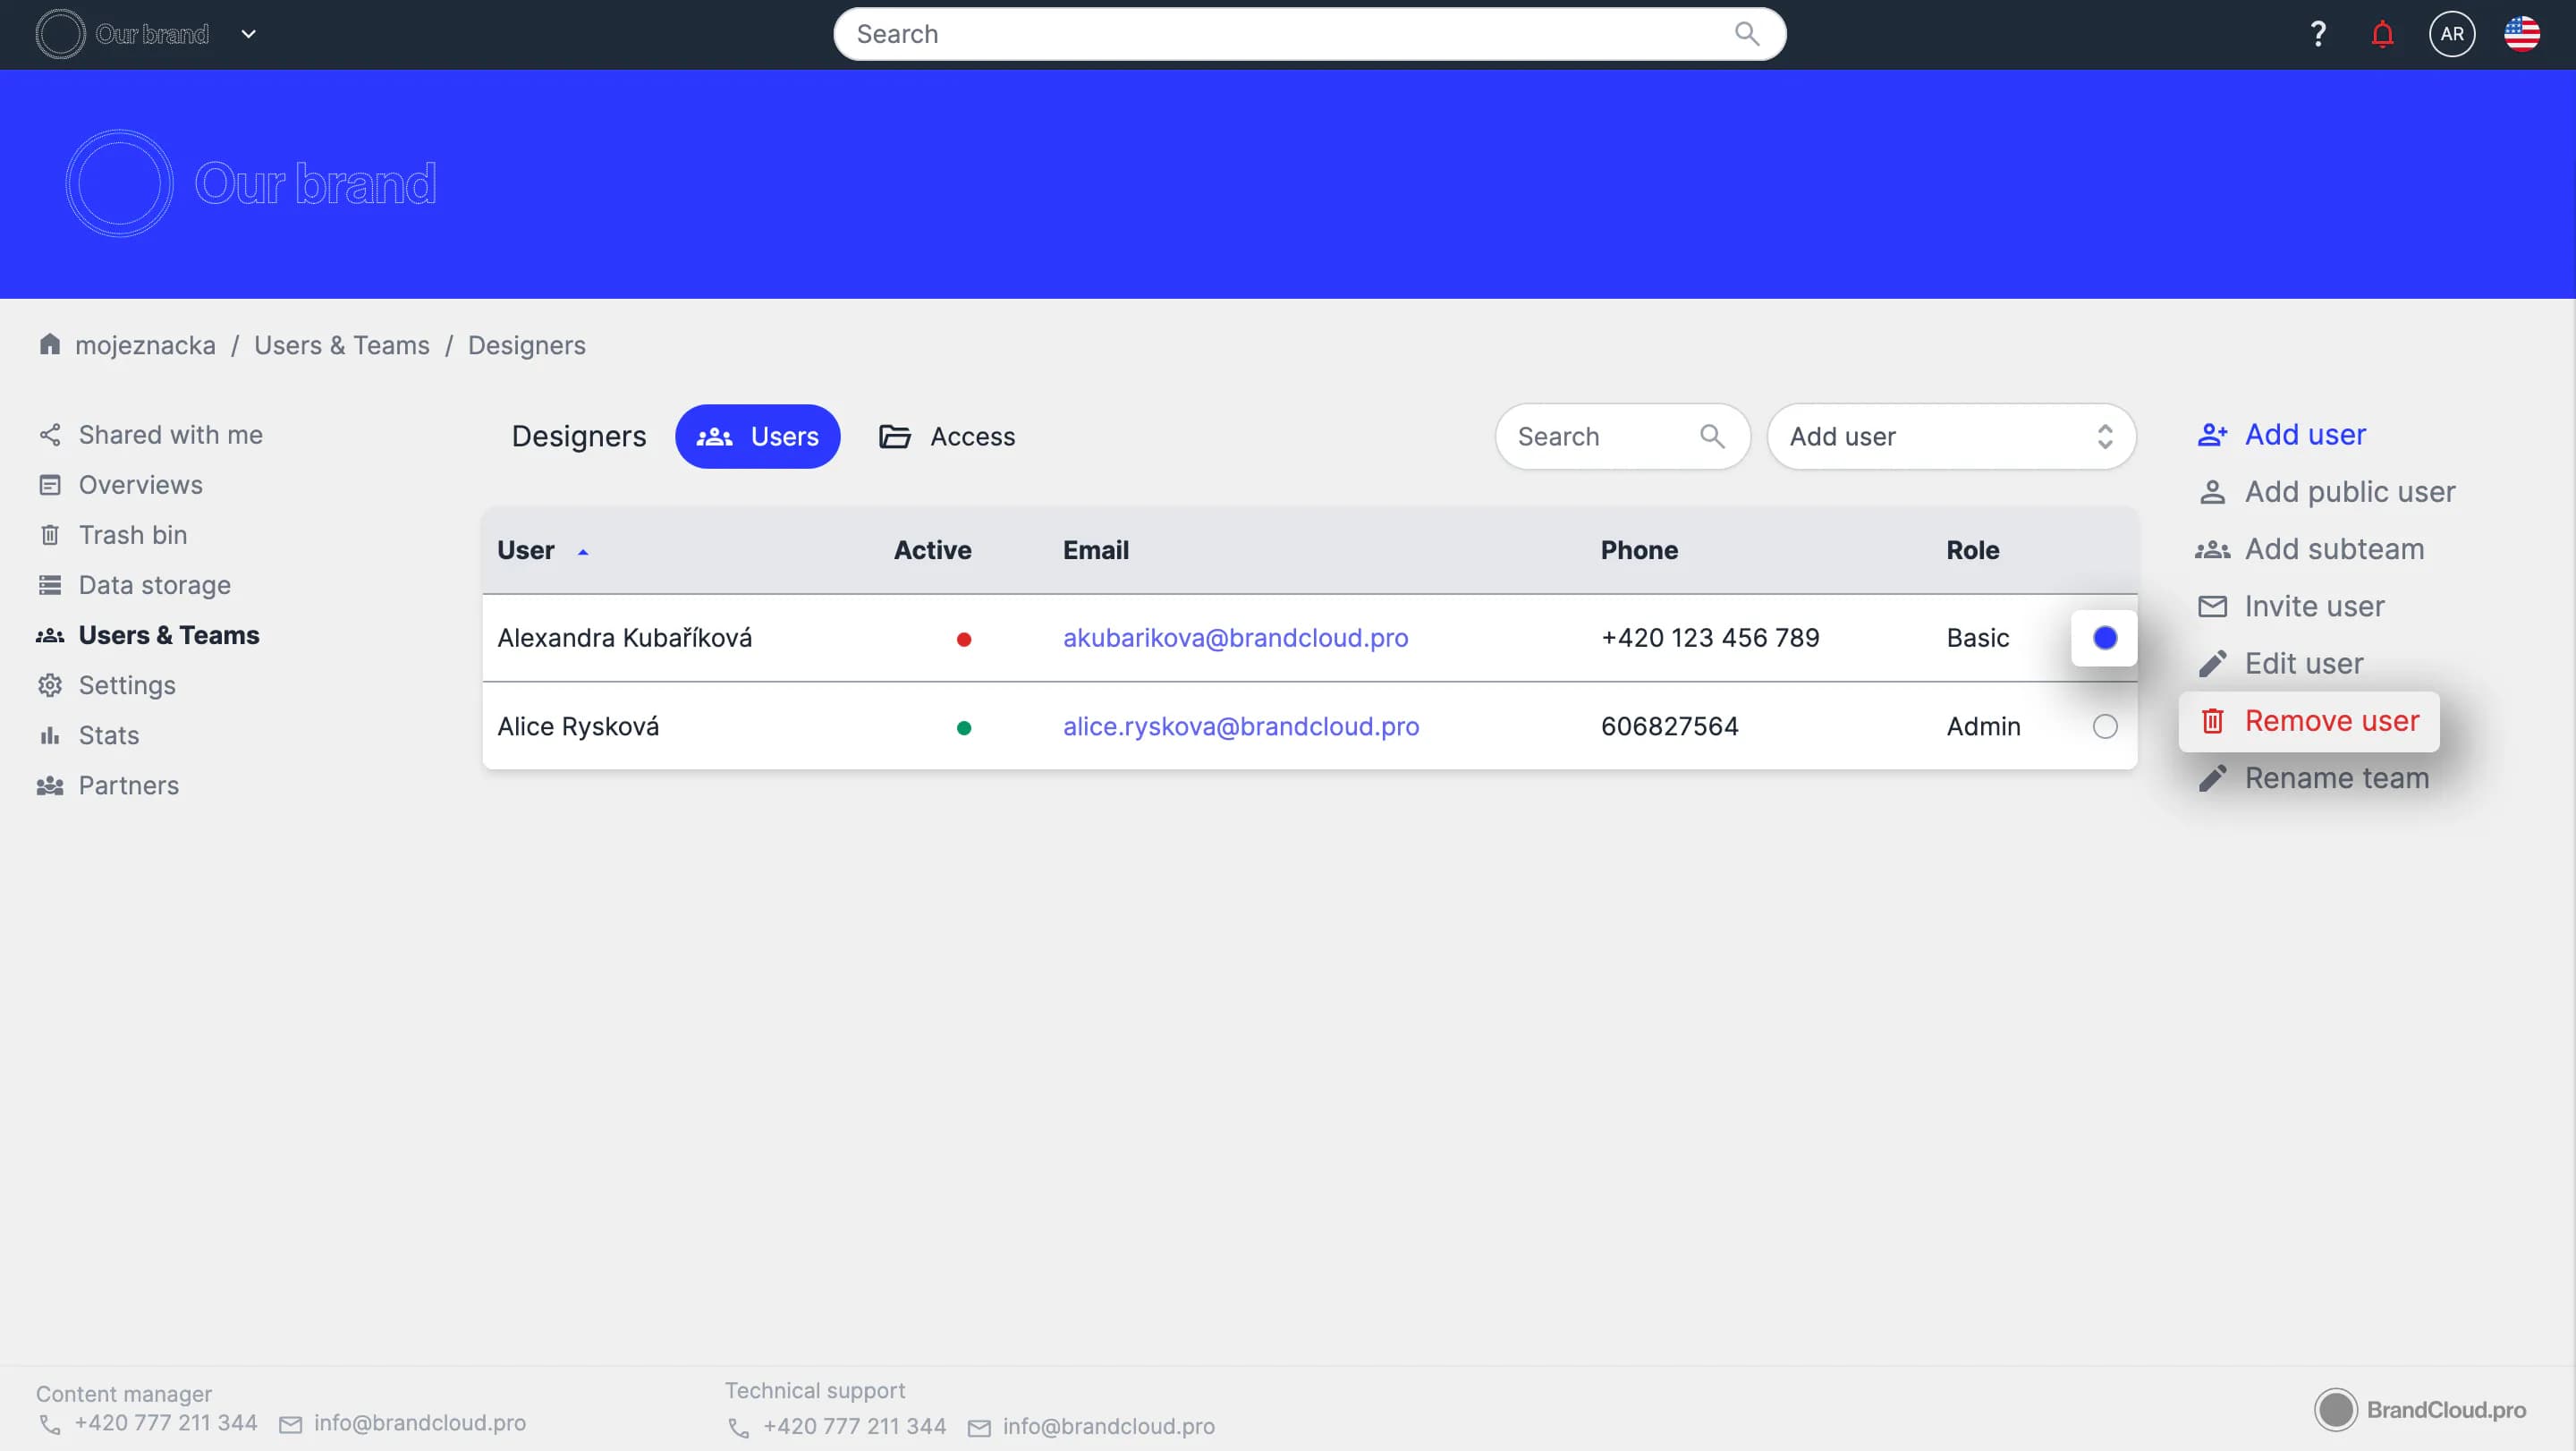Open Stats in the sidebar
This screenshot has width=2576, height=1451.
(108, 736)
